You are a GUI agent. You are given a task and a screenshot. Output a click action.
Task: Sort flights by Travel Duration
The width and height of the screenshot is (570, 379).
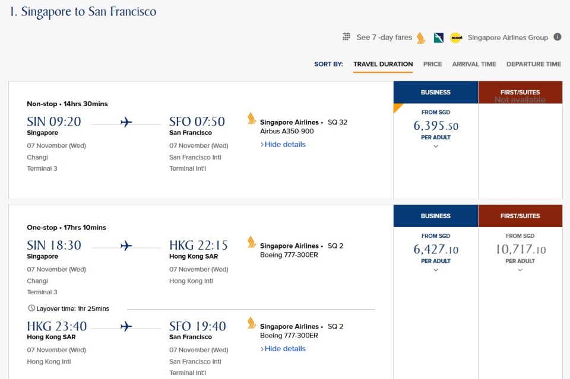383,64
